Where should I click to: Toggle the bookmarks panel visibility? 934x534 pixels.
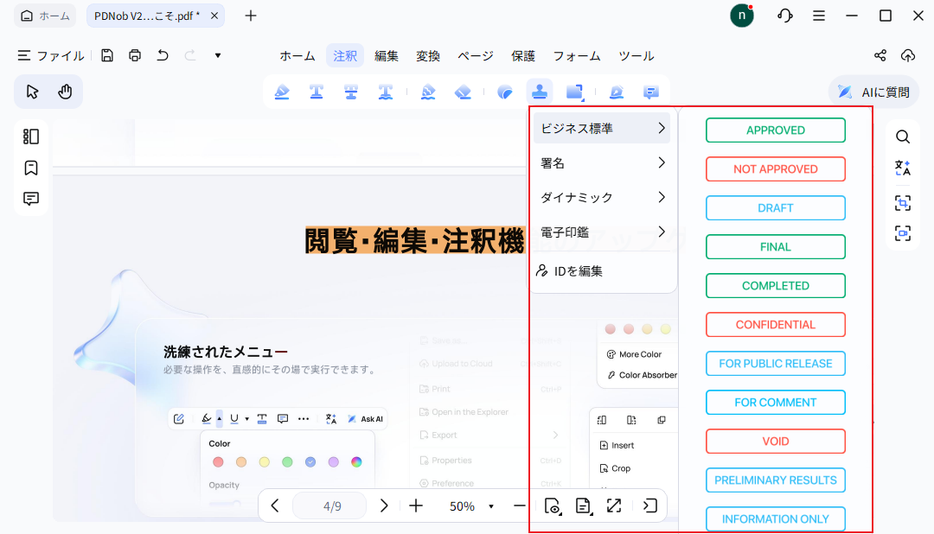[x=31, y=168]
